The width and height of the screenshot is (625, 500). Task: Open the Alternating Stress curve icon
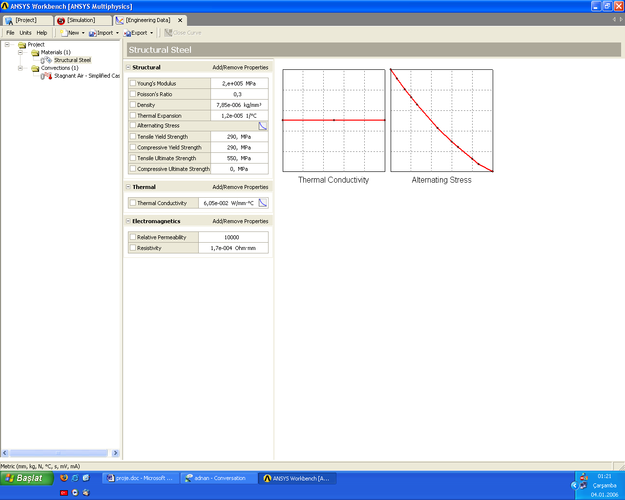tap(263, 125)
